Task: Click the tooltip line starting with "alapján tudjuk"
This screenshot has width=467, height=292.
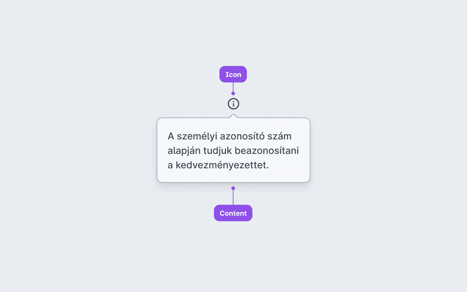Action: pyautogui.click(x=233, y=151)
